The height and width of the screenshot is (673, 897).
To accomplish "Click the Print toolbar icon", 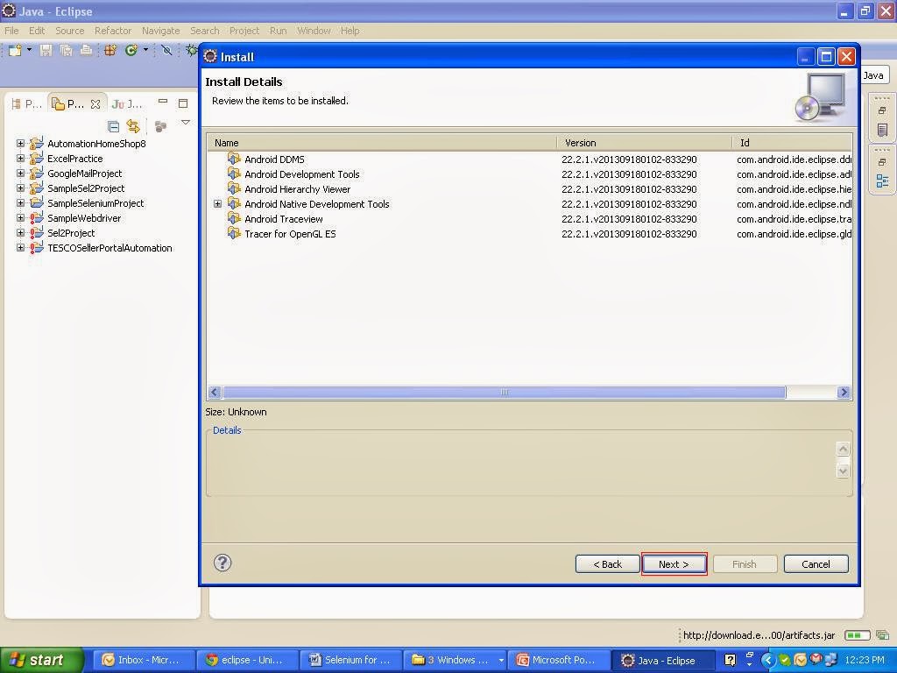I will 86,50.
